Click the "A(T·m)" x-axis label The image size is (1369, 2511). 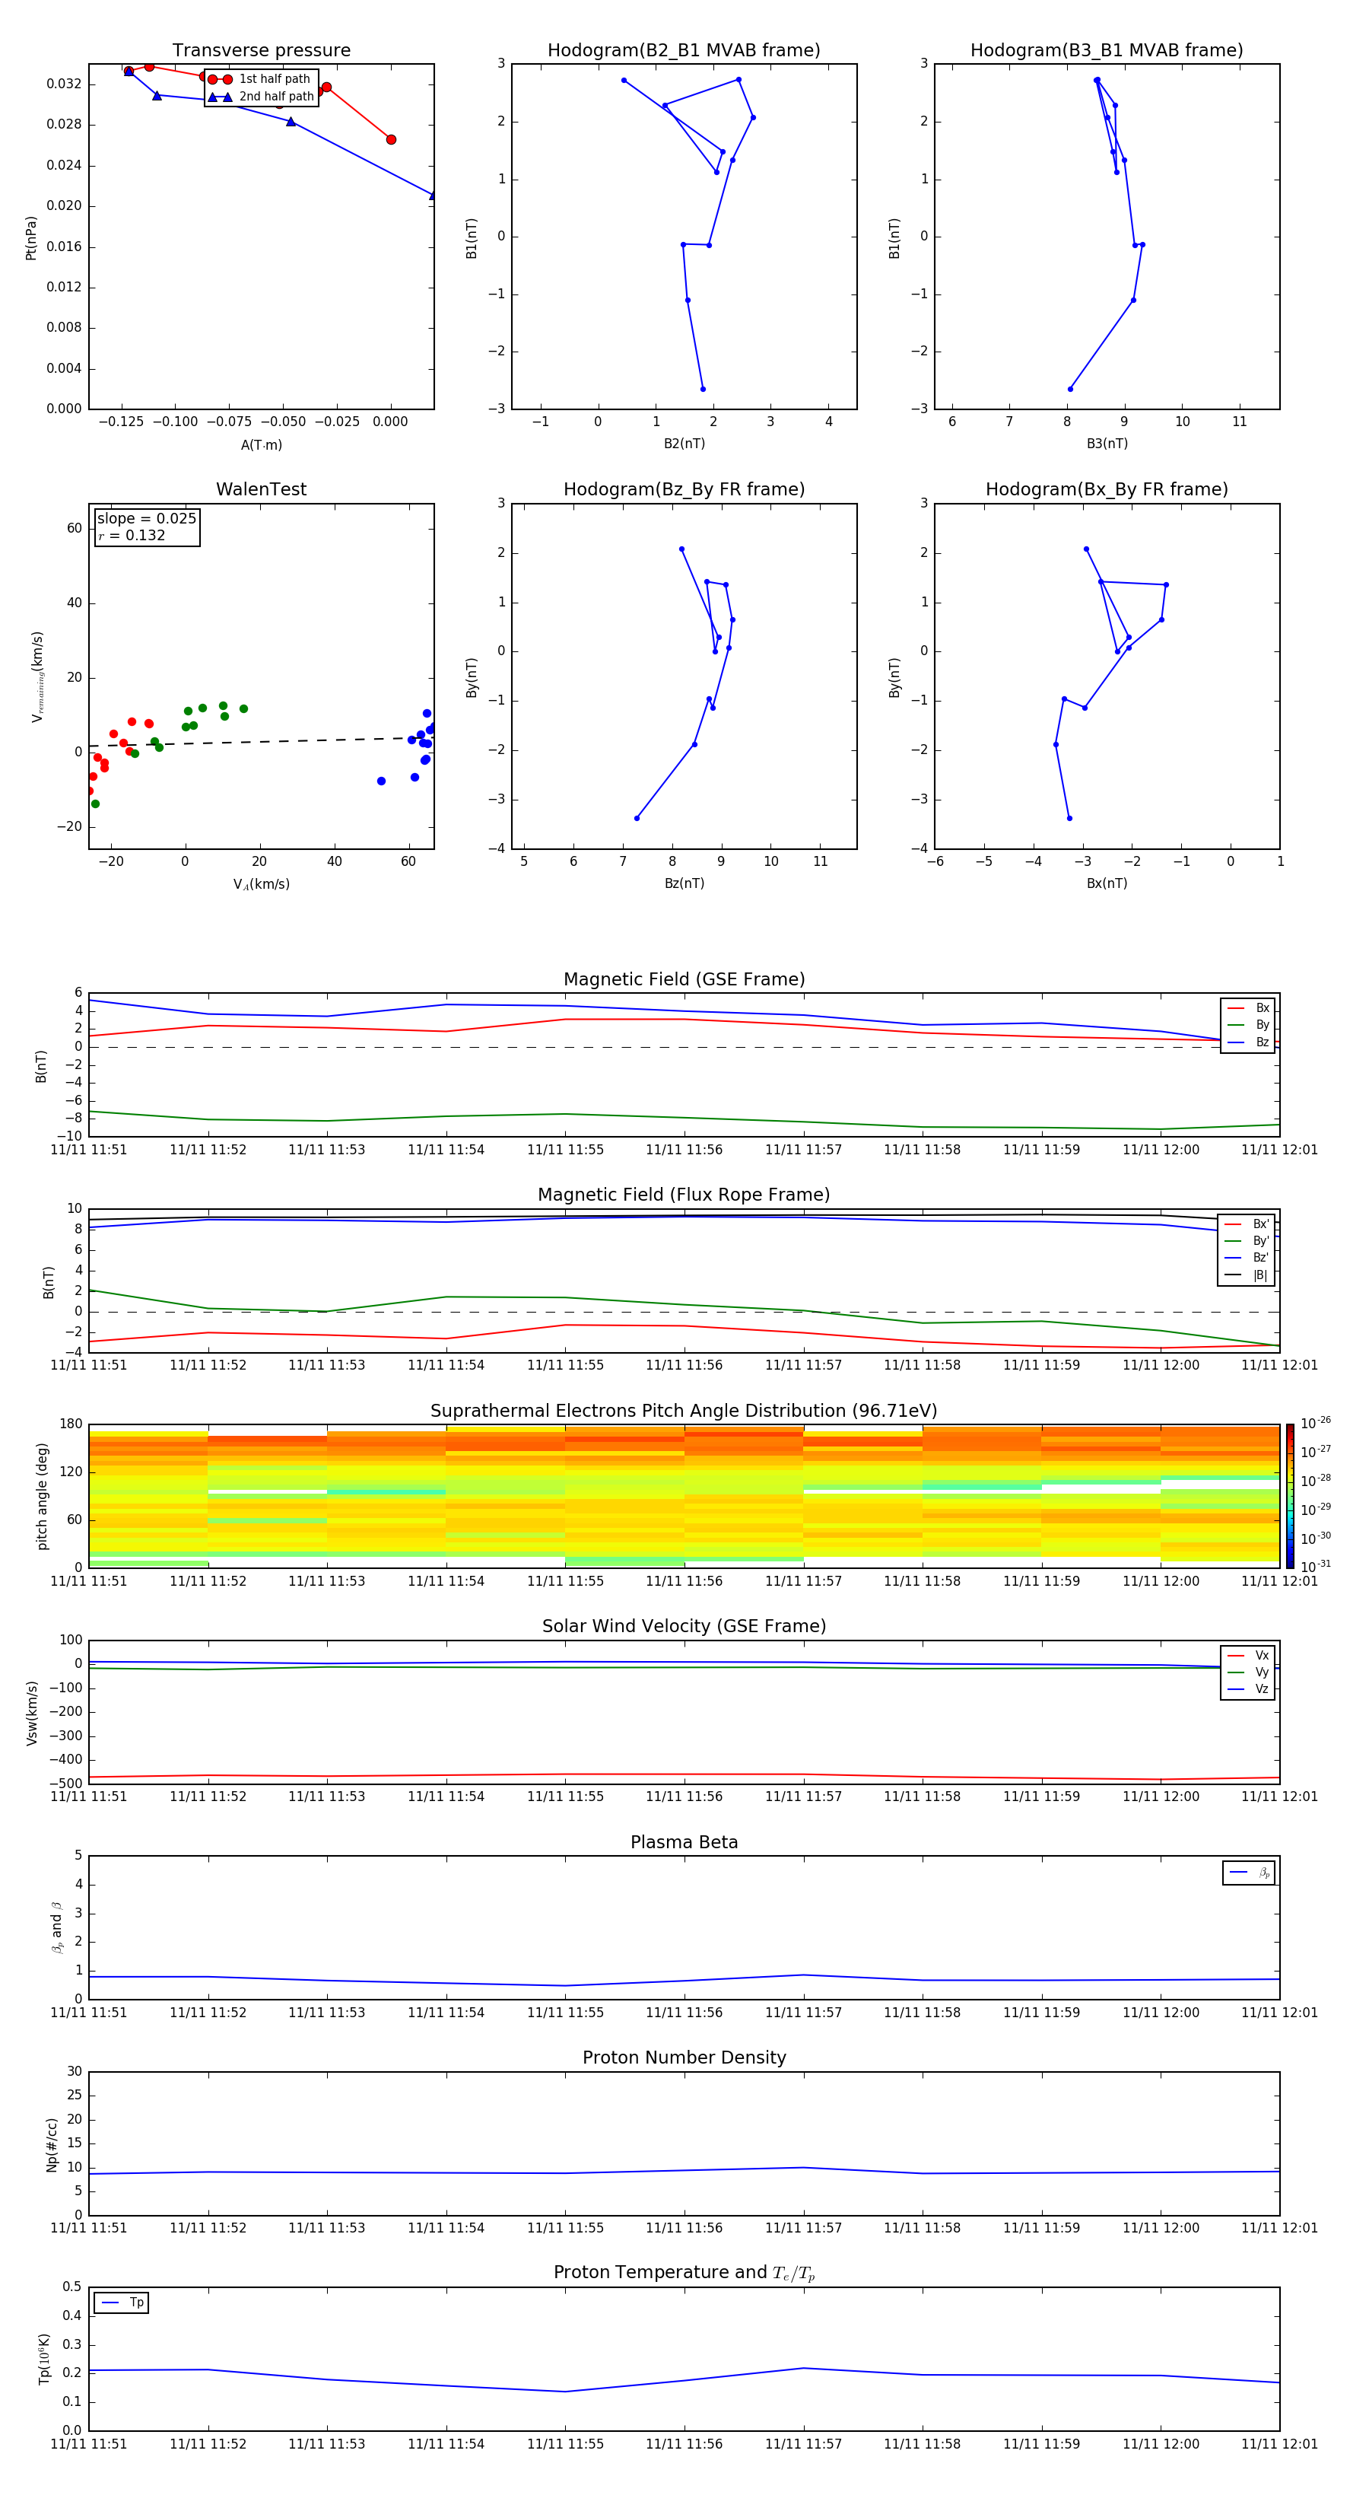point(261,445)
